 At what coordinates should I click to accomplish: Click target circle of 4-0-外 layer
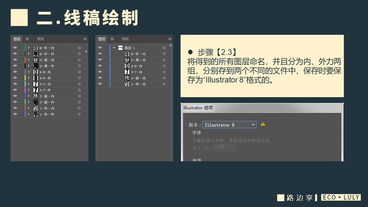click(x=79, y=78)
